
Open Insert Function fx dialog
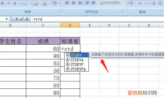(x=27, y=19)
